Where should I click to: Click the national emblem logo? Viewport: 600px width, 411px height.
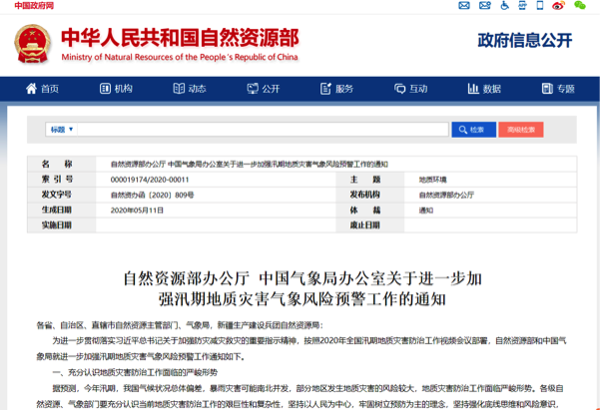(32, 44)
